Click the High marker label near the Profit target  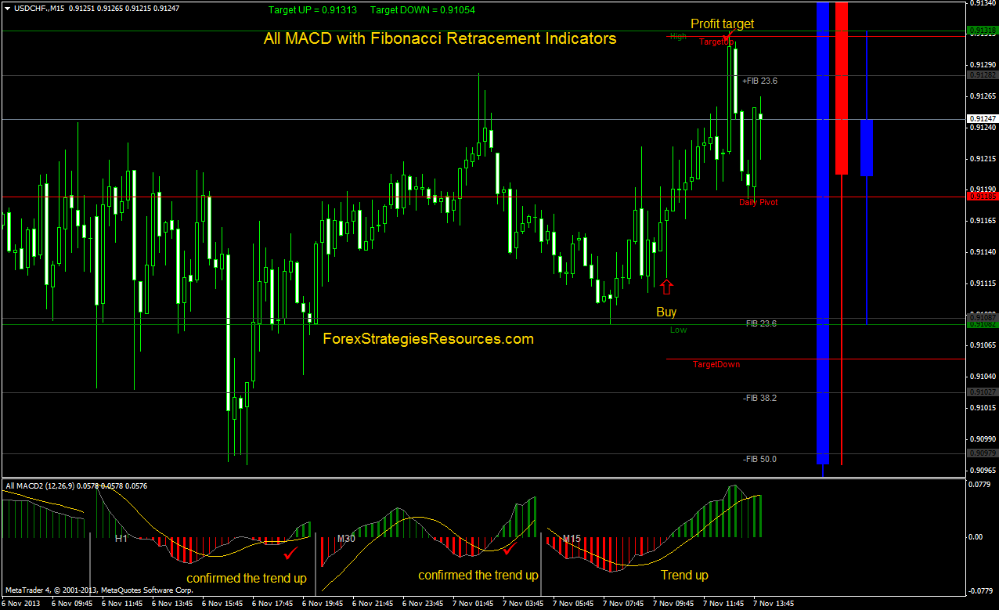676,36
